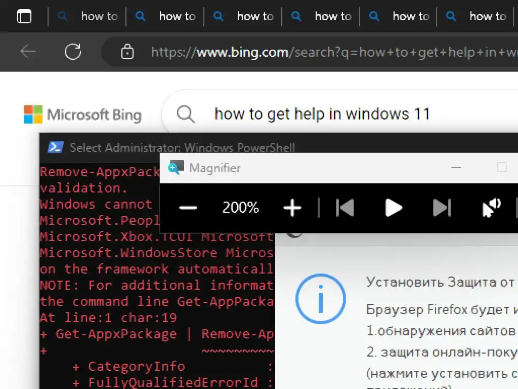The height and width of the screenshot is (389, 518).
Task: Open the Microsoft Bing logo link
Action: point(82,114)
